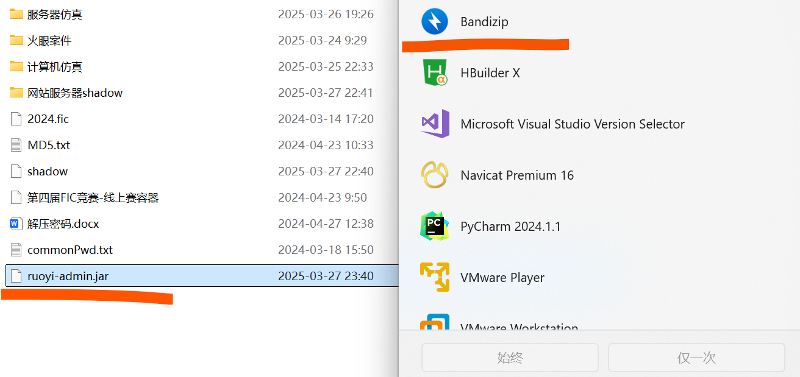Click the date 2025-03-26 19:26

[326, 14]
